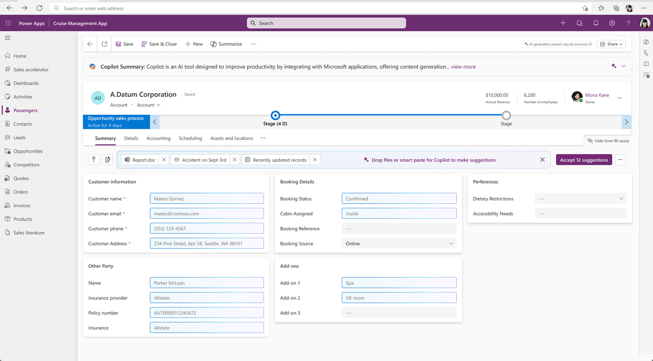
Task: Open the Booking Source dropdown
Action: pyautogui.click(x=399, y=244)
